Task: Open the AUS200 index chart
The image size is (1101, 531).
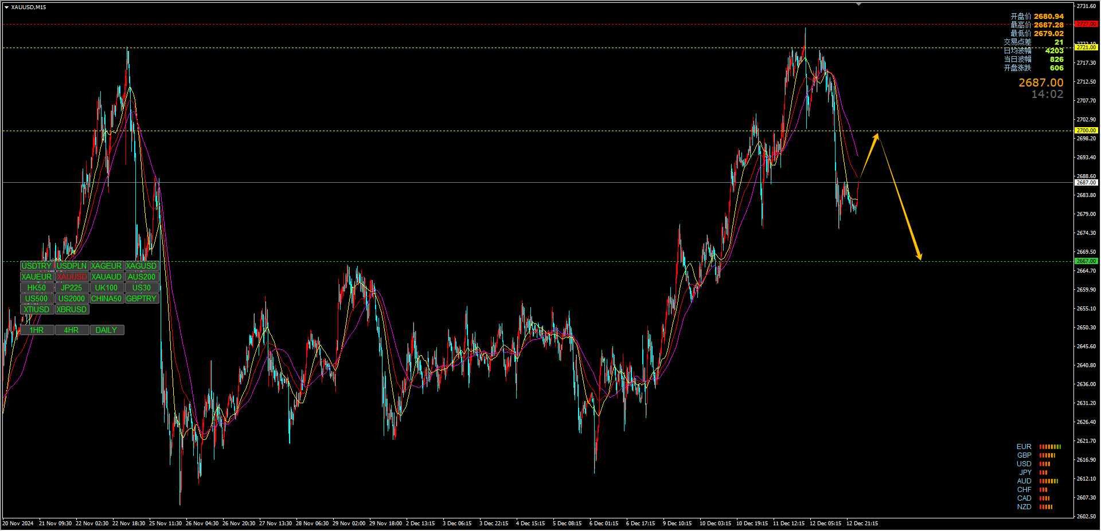Action: point(142,277)
